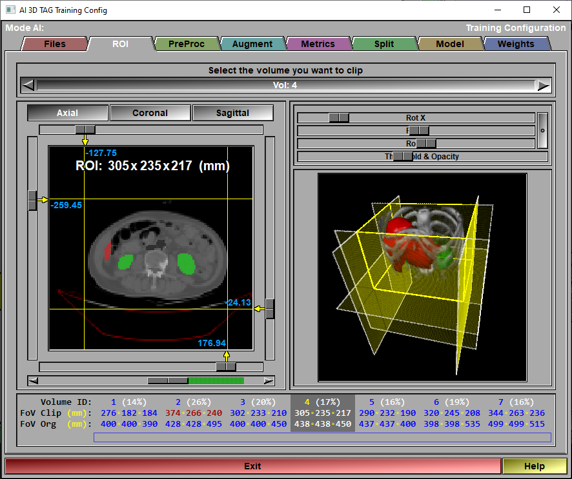Click the ROI tab
Image resolution: width=572 pixels, height=479 pixels.
(120, 44)
